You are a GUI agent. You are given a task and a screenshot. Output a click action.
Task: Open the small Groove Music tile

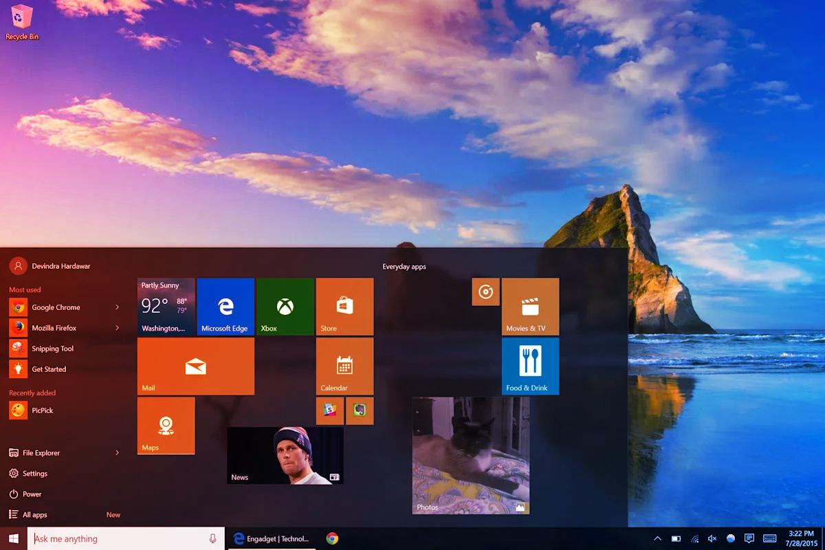(x=485, y=292)
